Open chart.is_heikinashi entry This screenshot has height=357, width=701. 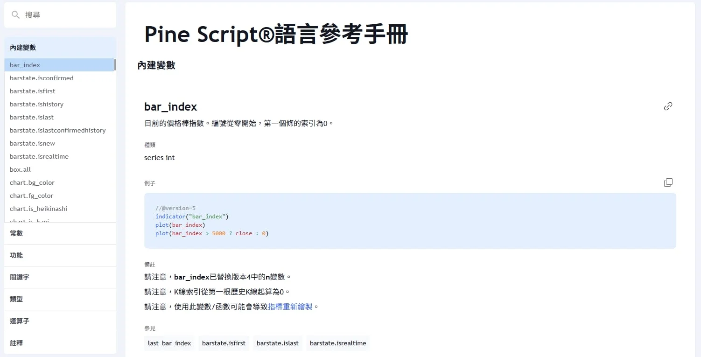pos(59,209)
